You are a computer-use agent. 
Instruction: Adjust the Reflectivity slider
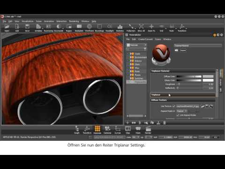pyautogui.click(x=189, y=88)
